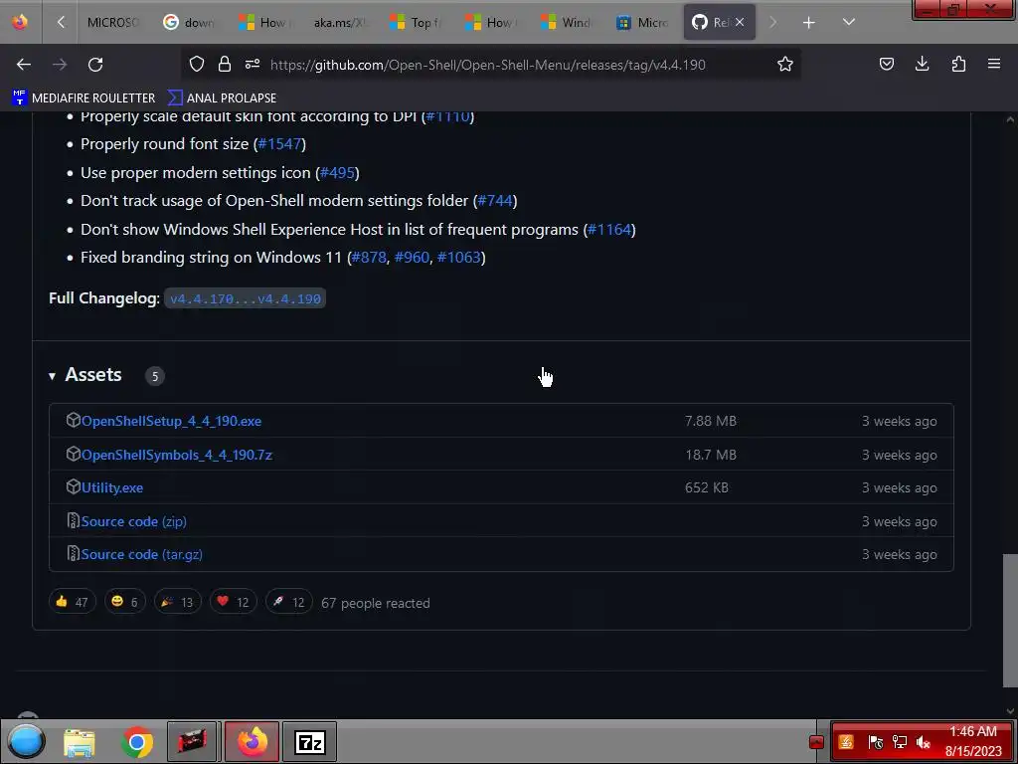This screenshot has height=764, width=1018.
Task: Show site security info via padlock icon
Action: 225,64
